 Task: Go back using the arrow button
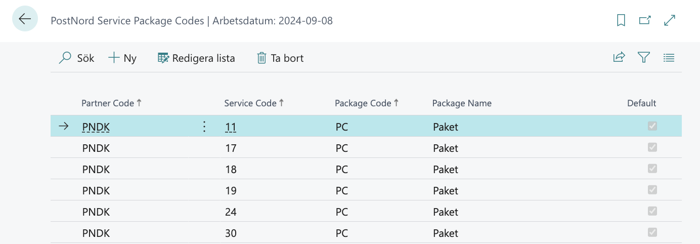(x=25, y=19)
